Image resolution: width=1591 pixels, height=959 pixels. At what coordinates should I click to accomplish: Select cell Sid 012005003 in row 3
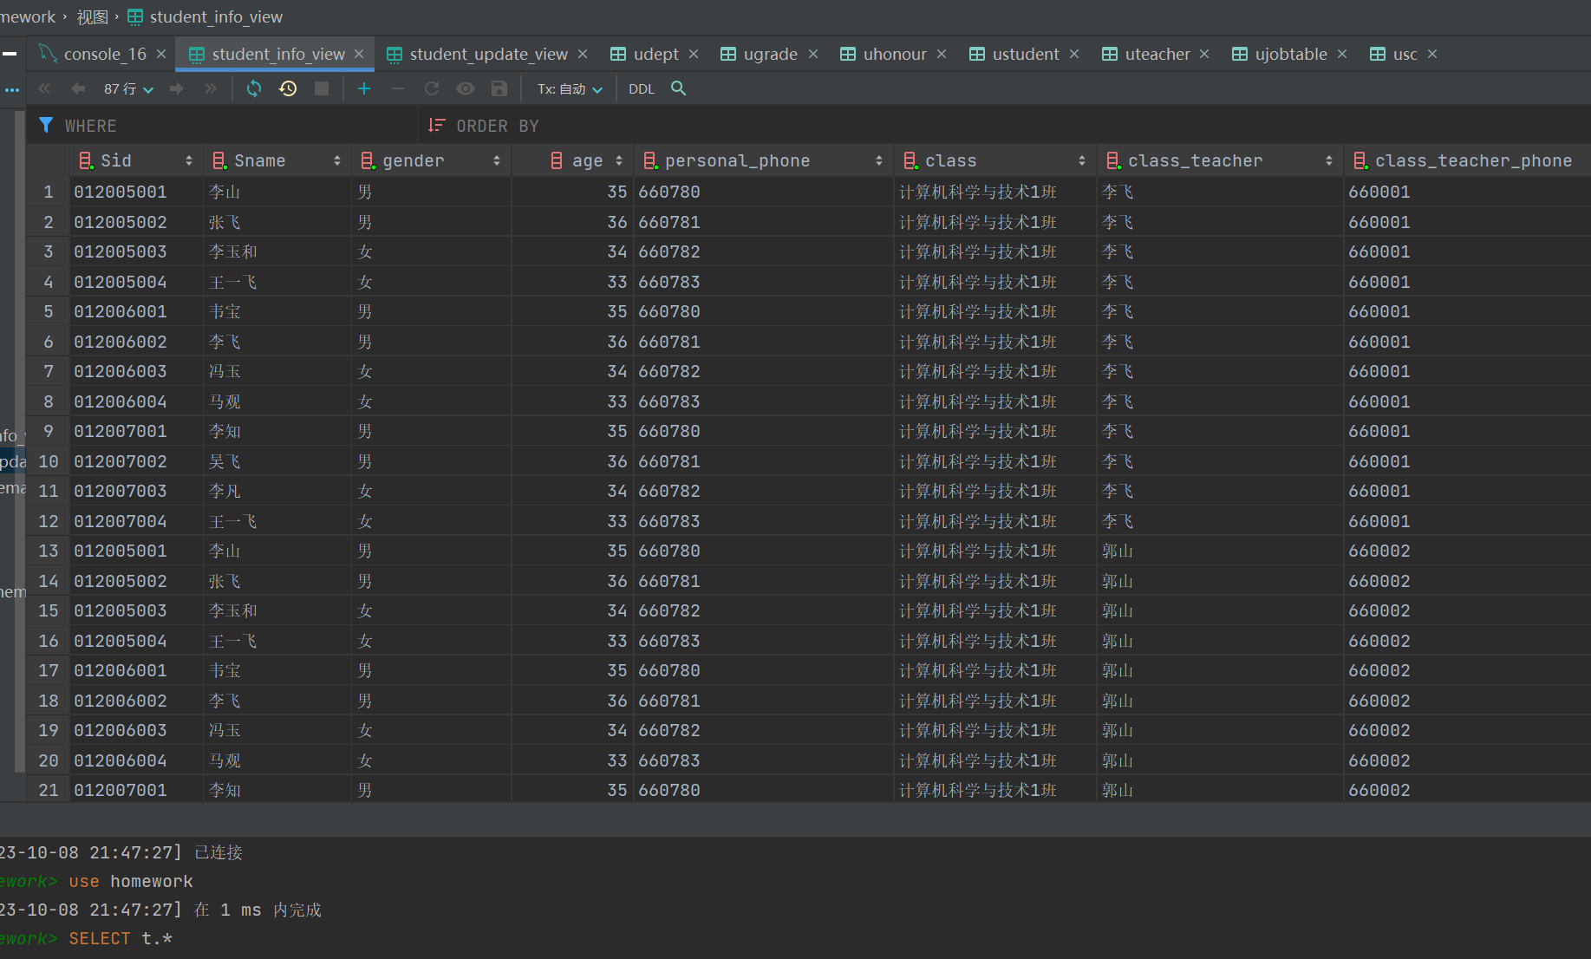tap(136, 251)
